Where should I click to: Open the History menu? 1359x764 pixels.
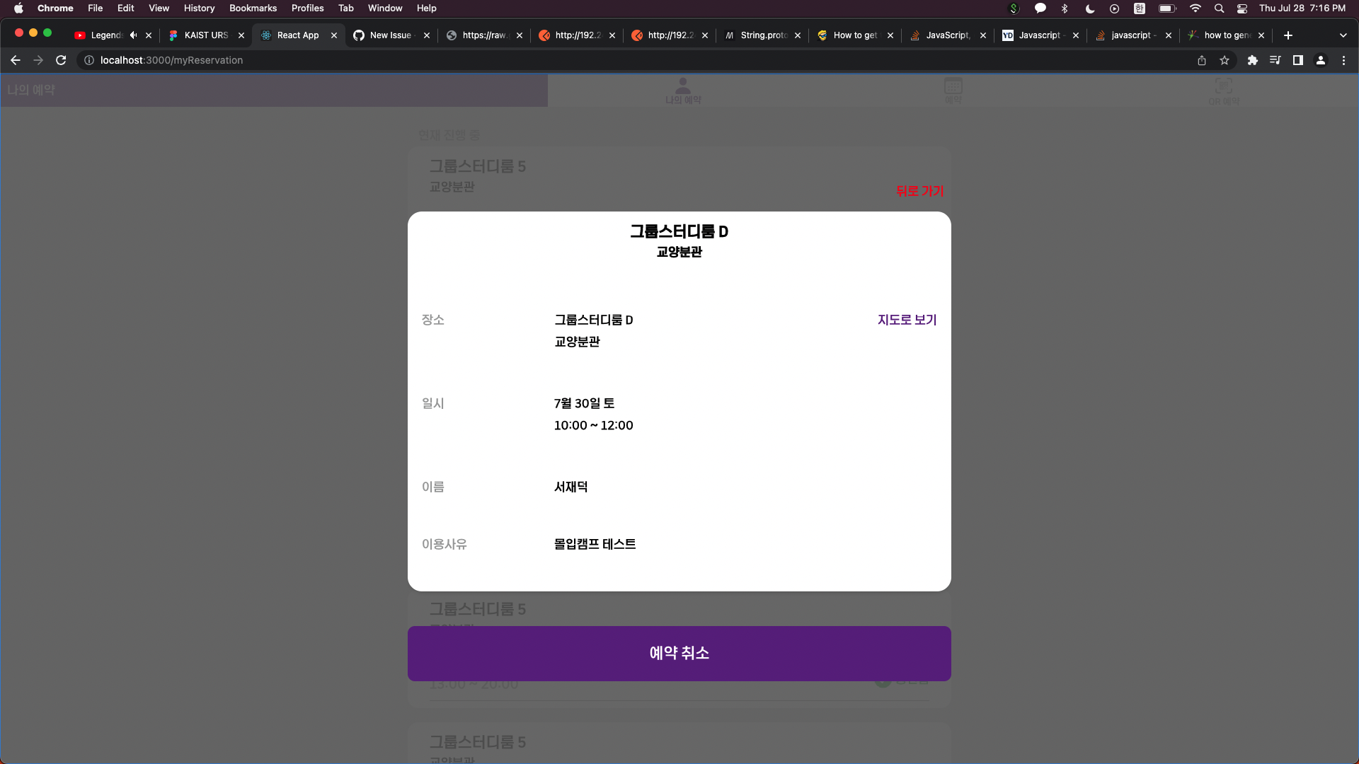[x=199, y=8]
